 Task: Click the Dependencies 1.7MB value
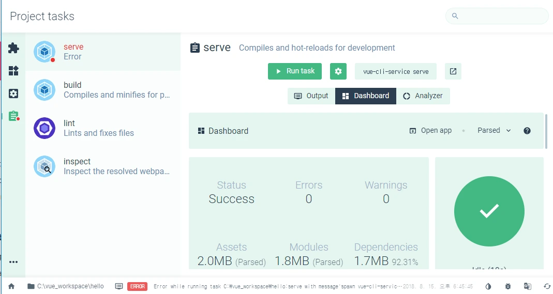click(x=386, y=261)
